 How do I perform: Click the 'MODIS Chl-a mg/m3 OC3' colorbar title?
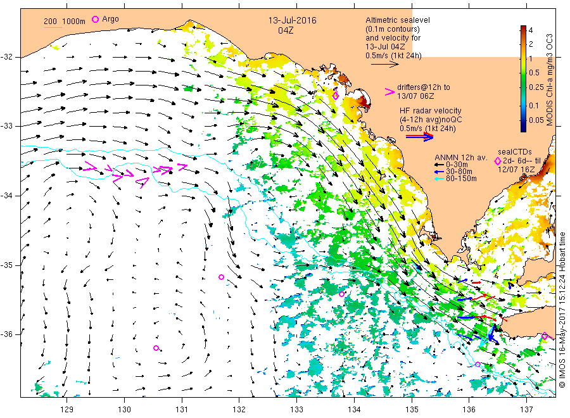549,80
